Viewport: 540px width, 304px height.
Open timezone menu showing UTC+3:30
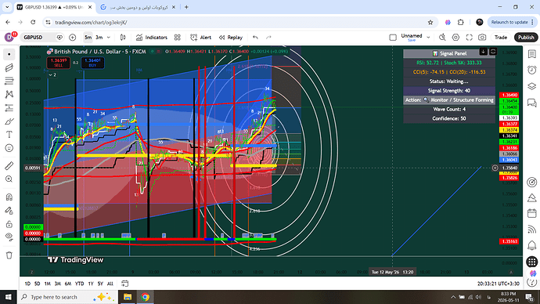(x=499, y=284)
